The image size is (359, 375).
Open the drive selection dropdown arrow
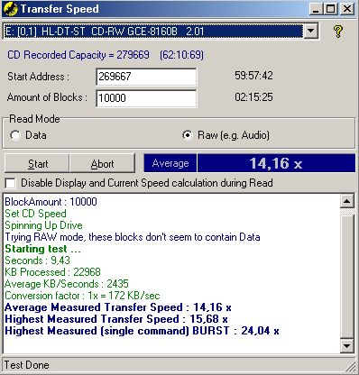[311, 31]
